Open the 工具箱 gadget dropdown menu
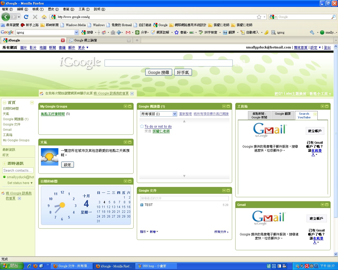 (322, 106)
